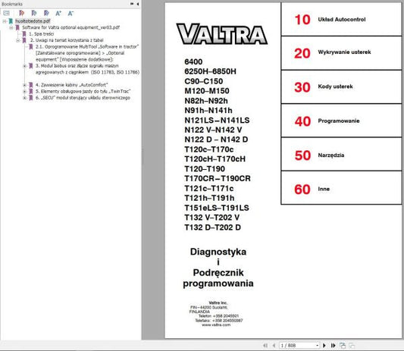Screen dimensions: 404x351
Task: Open bookmark 4. Zawieszenie kabiny AutoComfort
Action: (x=71, y=85)
